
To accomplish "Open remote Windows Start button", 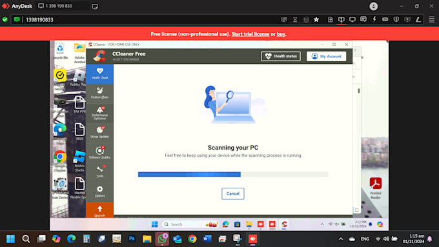I will coord(154,224).
